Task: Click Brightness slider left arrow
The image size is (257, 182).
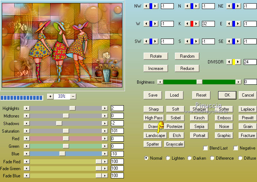Action: point(160,82)
